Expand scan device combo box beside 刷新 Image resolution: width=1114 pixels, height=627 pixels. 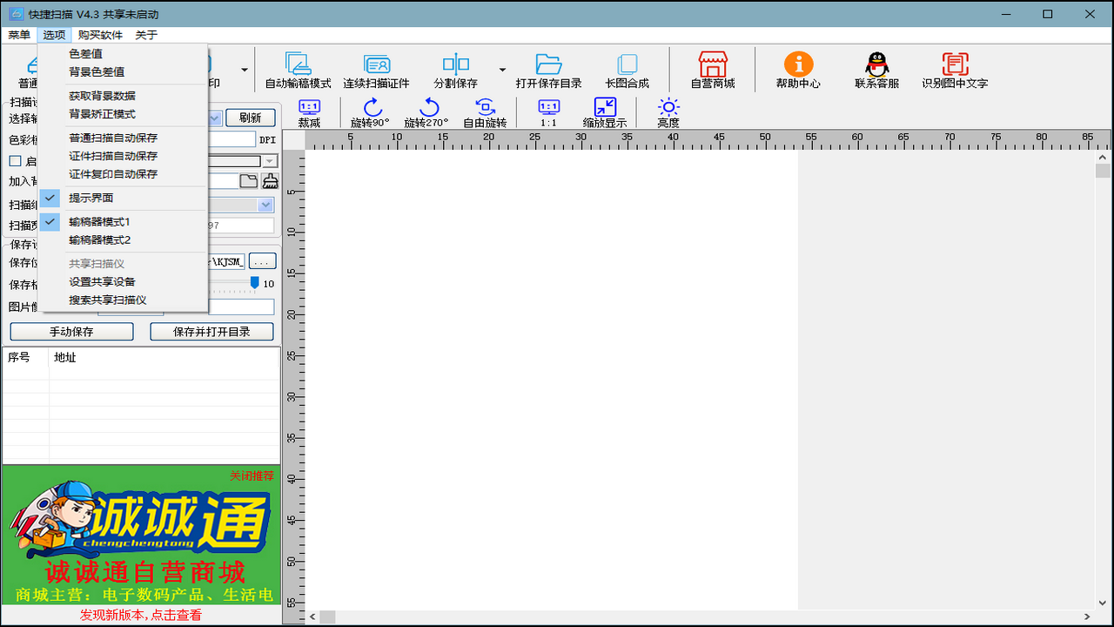pyautogui.click(x=216, y=118)
